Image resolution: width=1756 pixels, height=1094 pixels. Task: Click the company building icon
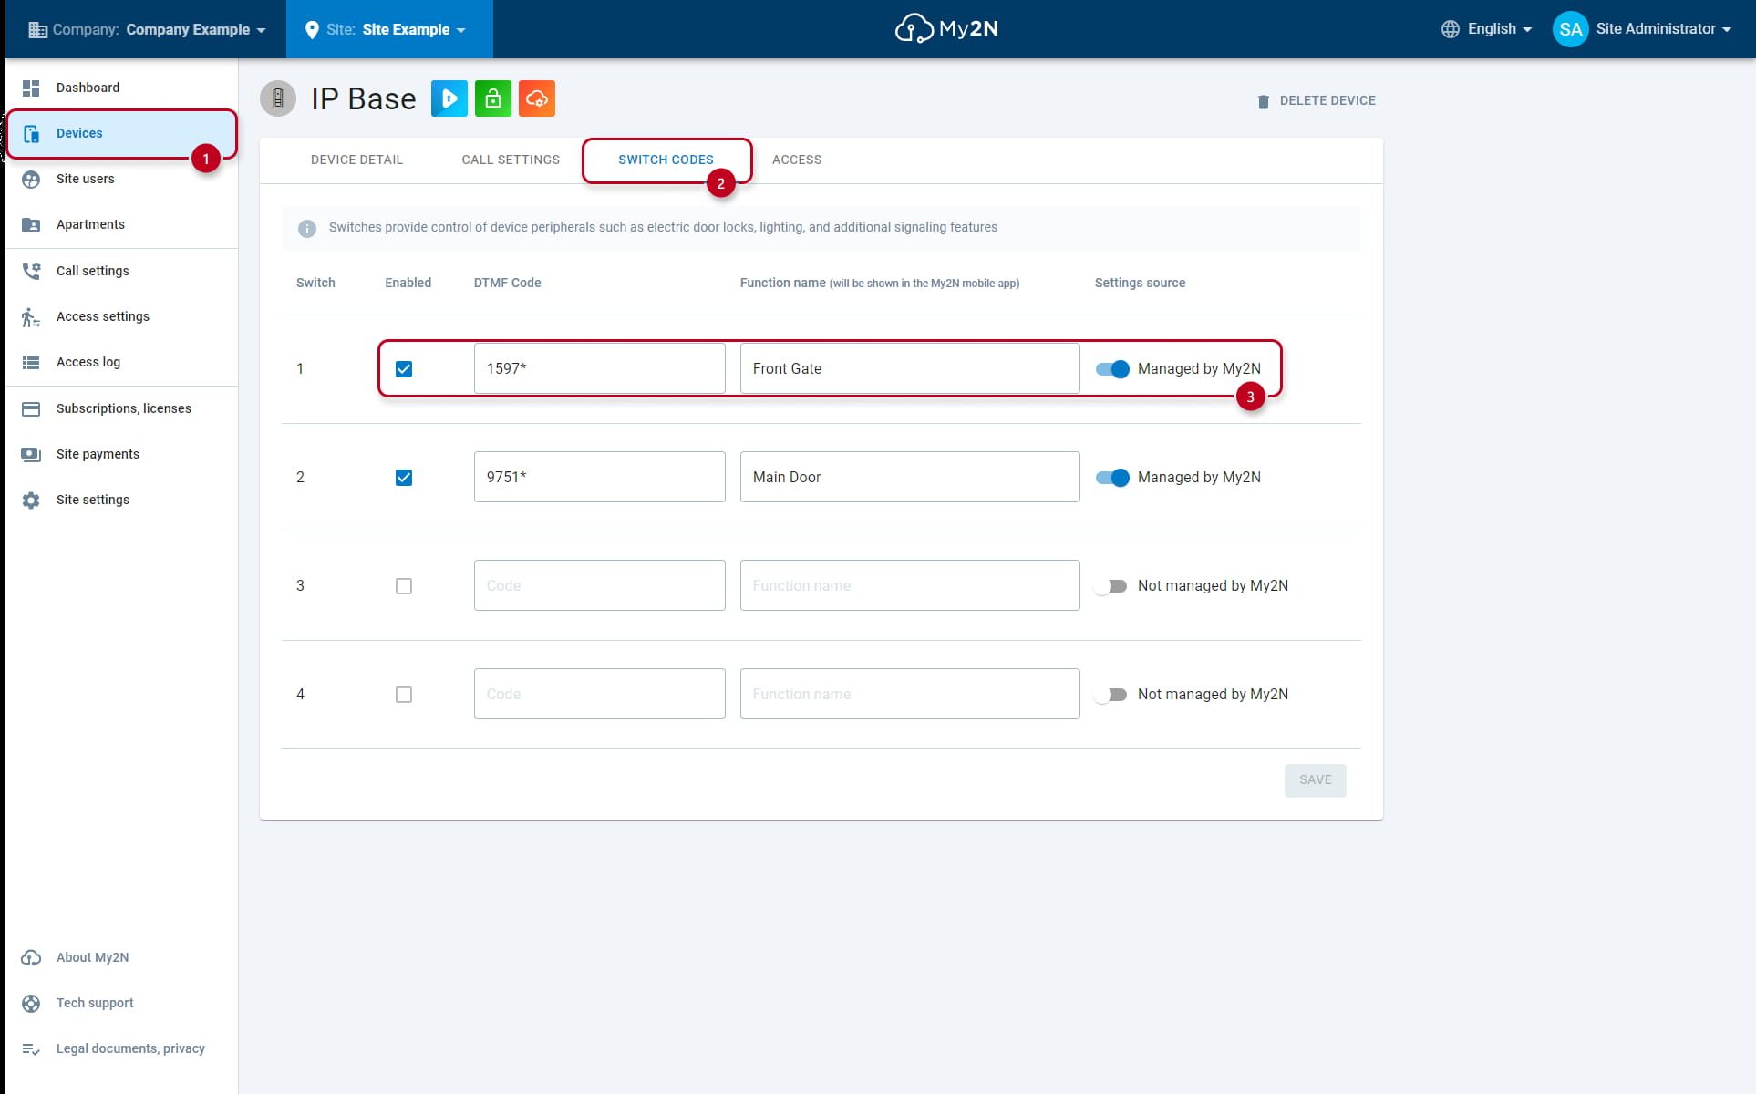37,30
